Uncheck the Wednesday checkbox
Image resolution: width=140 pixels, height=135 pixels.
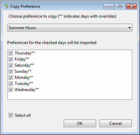coord(11,90)
